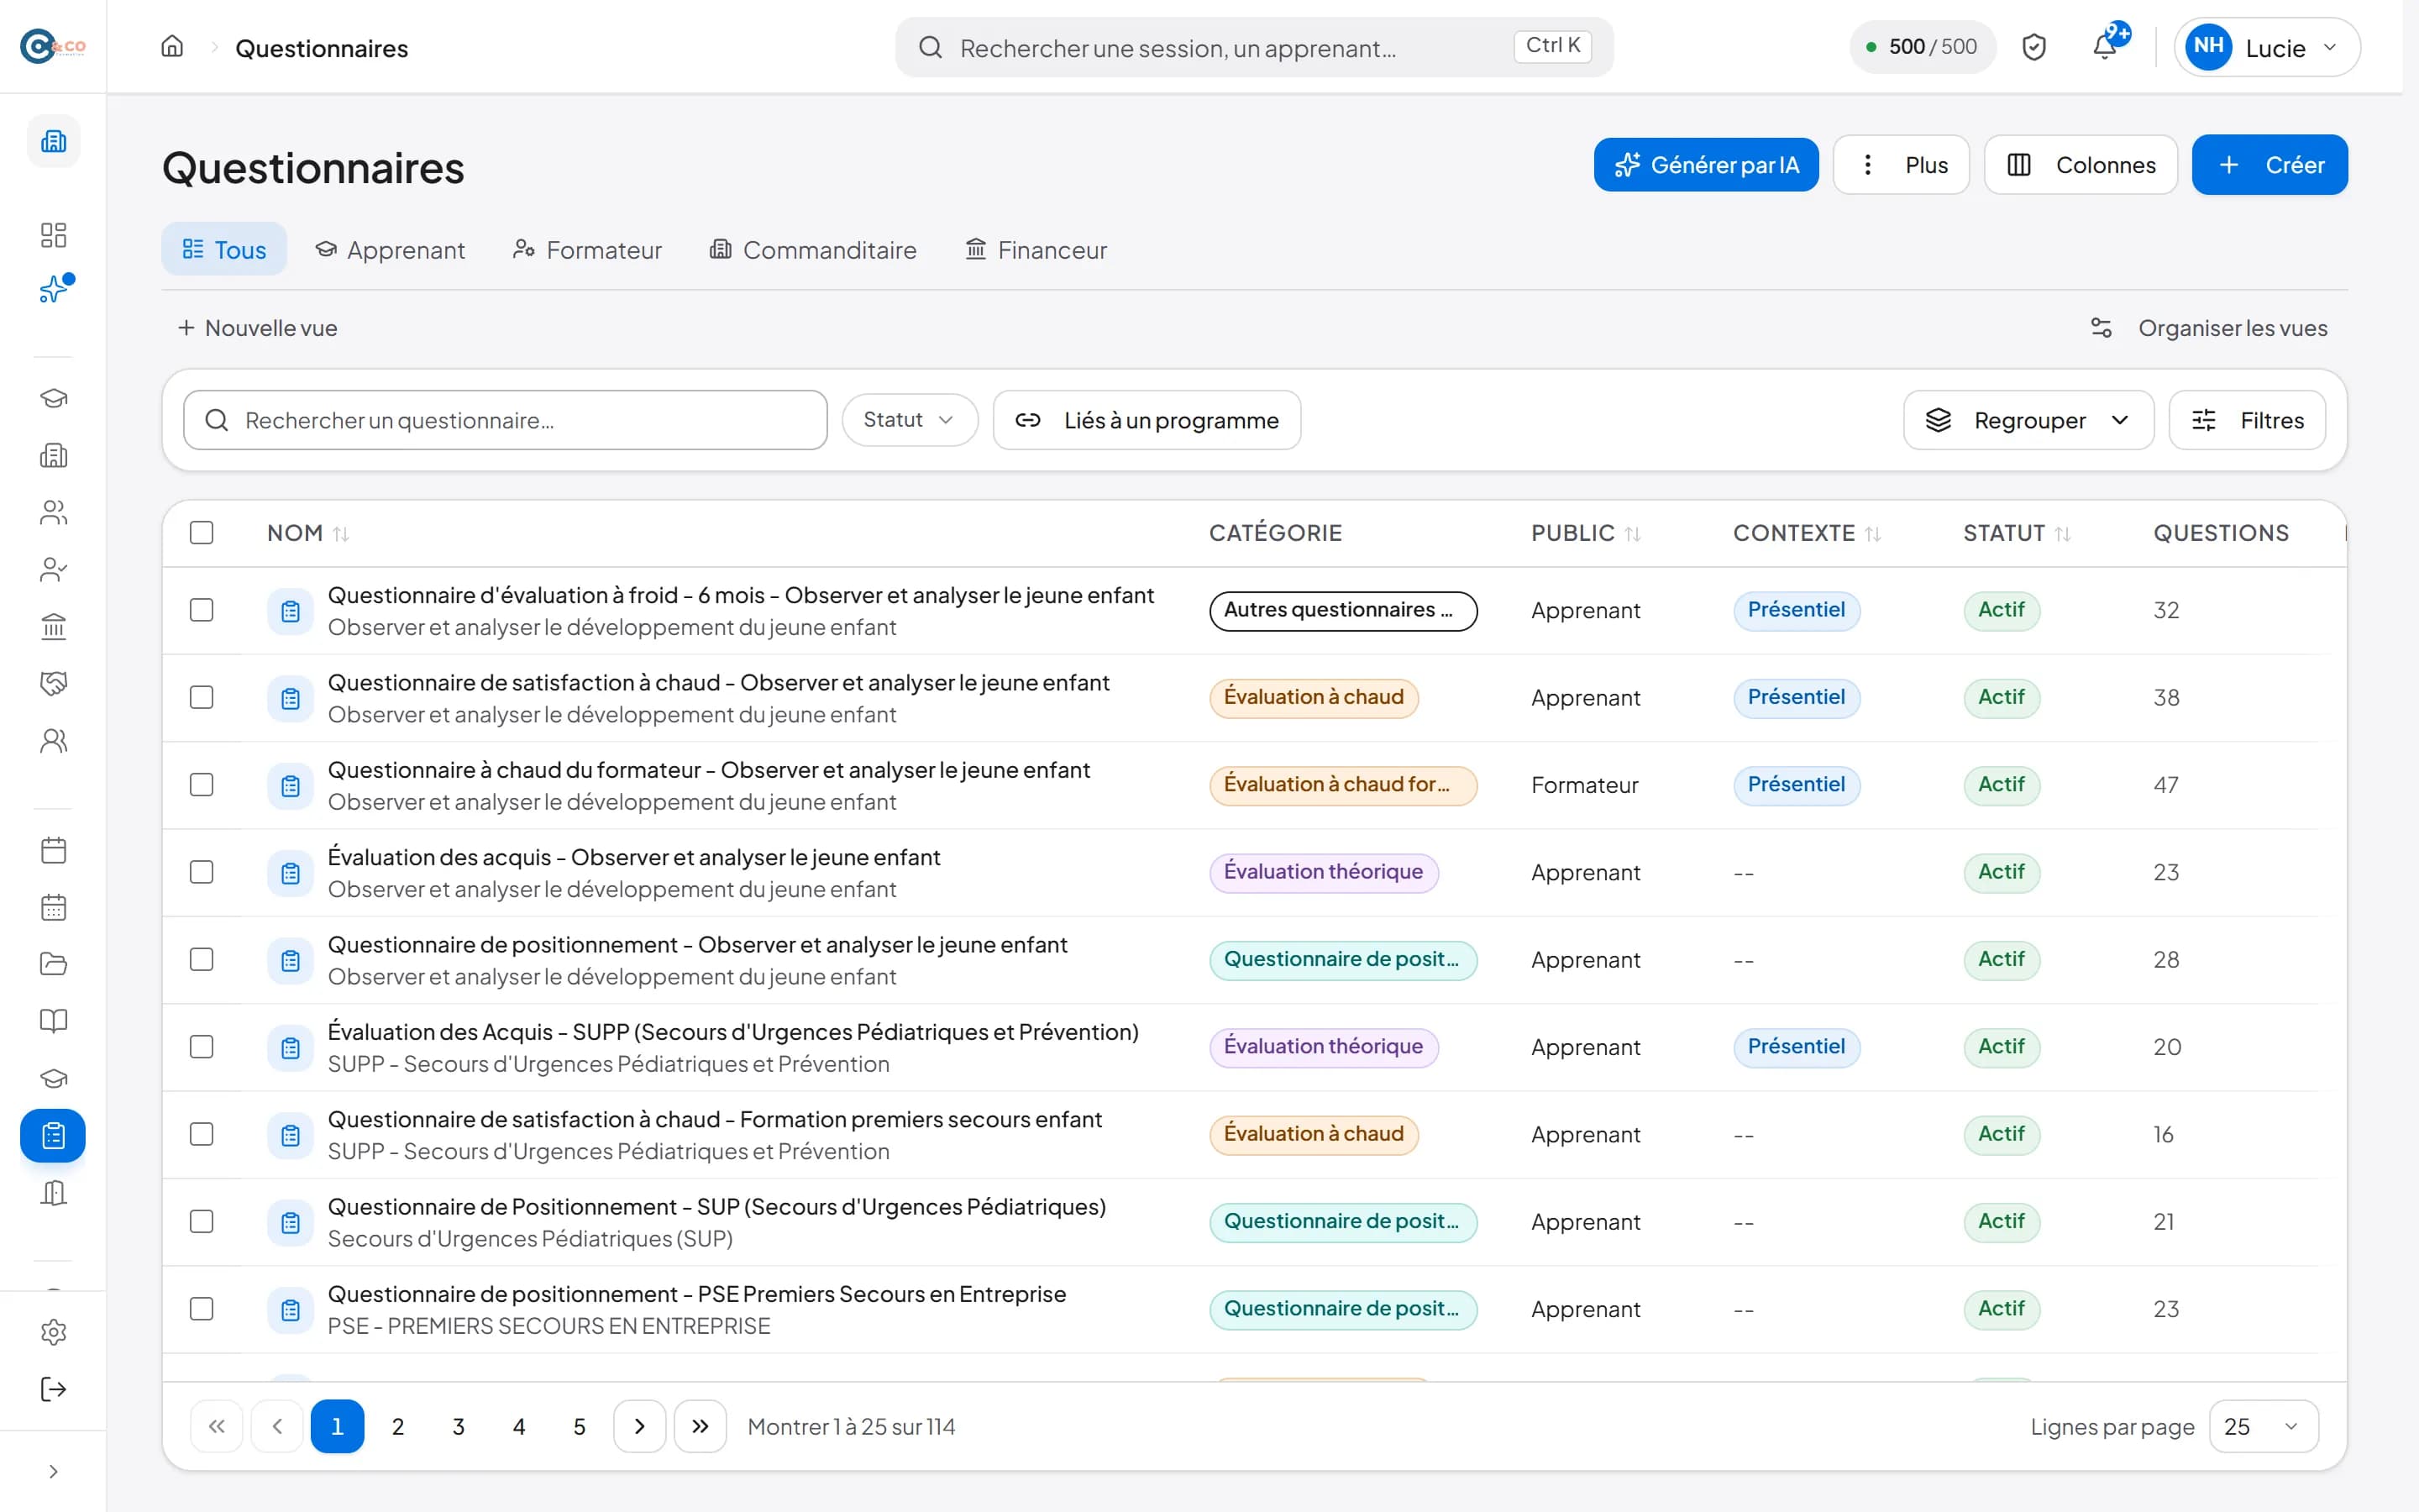The image size is (2419, 1512).
Task: Open the Statut filter dropdown
Action: point(909,420)
